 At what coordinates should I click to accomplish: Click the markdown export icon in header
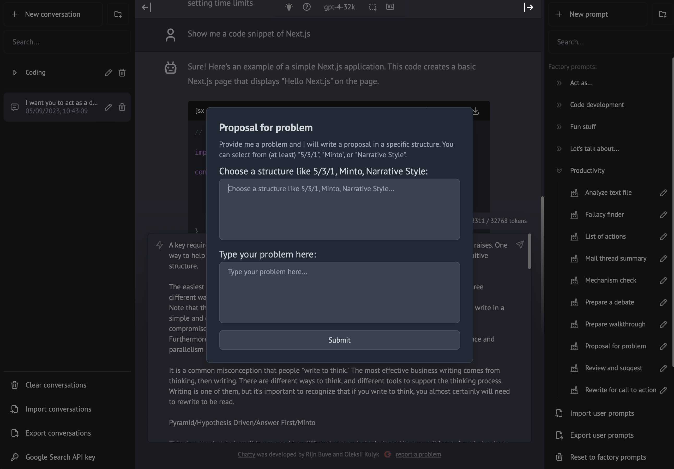390,7
